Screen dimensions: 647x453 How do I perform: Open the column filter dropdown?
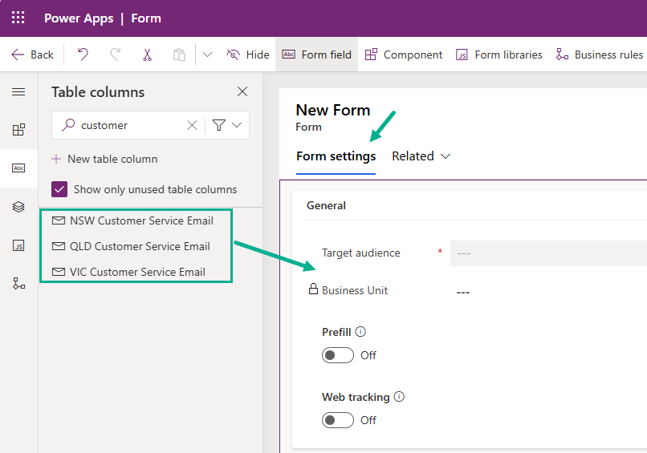click(x=227, y=125)
